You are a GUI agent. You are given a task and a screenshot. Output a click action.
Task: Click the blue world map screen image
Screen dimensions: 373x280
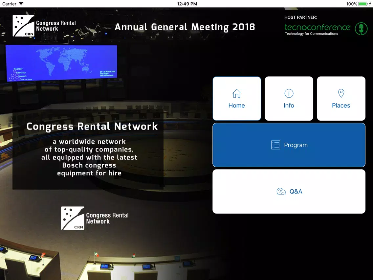(61, 63)
